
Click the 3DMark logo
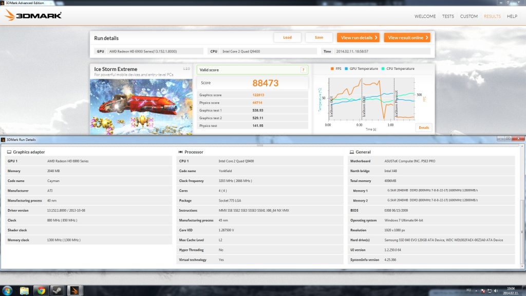tap(33, 15)
